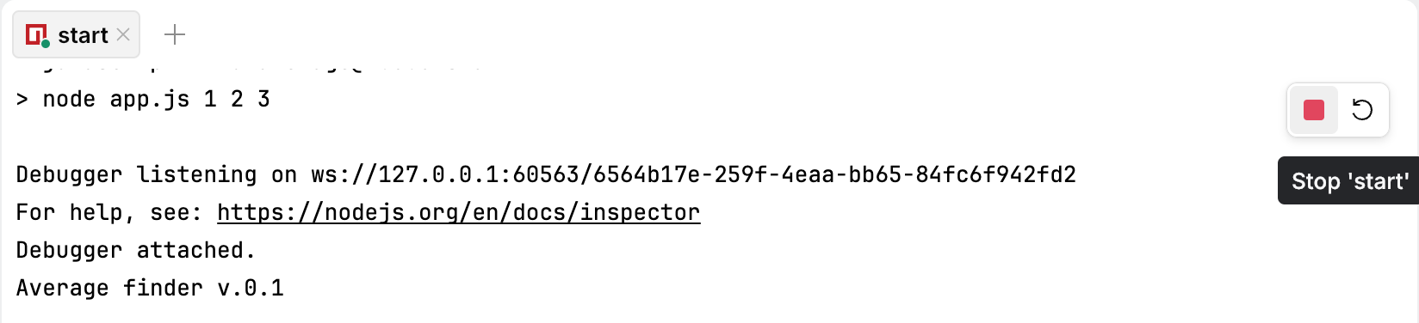Click the 'Average finder v.0.1' output line
Viewport: 1419px width, 323px height.
(x=150, y=288)
